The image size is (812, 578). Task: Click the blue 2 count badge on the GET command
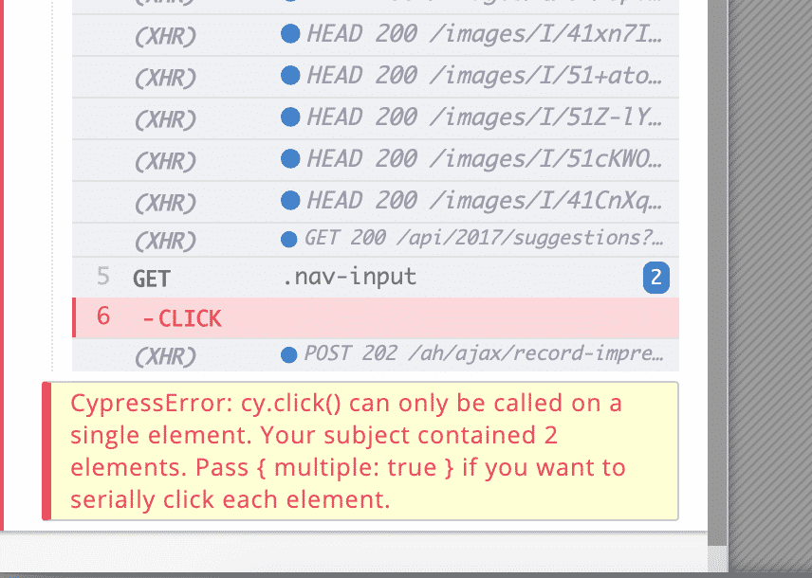coord(656,277)
